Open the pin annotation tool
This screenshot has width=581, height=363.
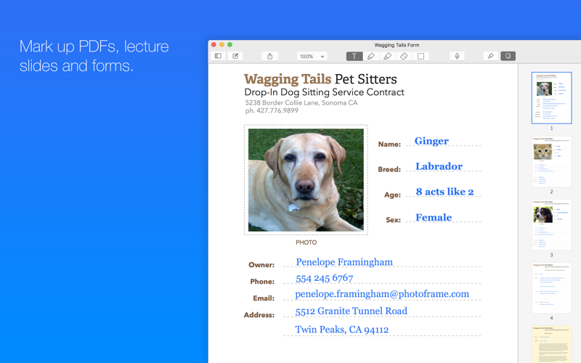point(491,56)
